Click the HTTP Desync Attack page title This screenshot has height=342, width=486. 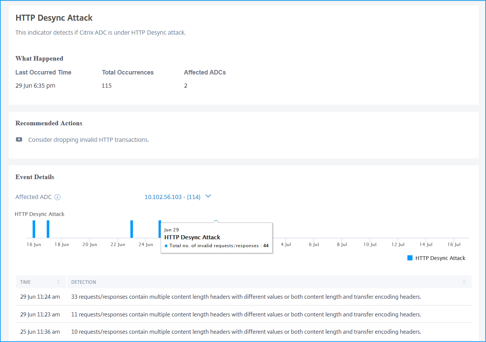(54, 18)
